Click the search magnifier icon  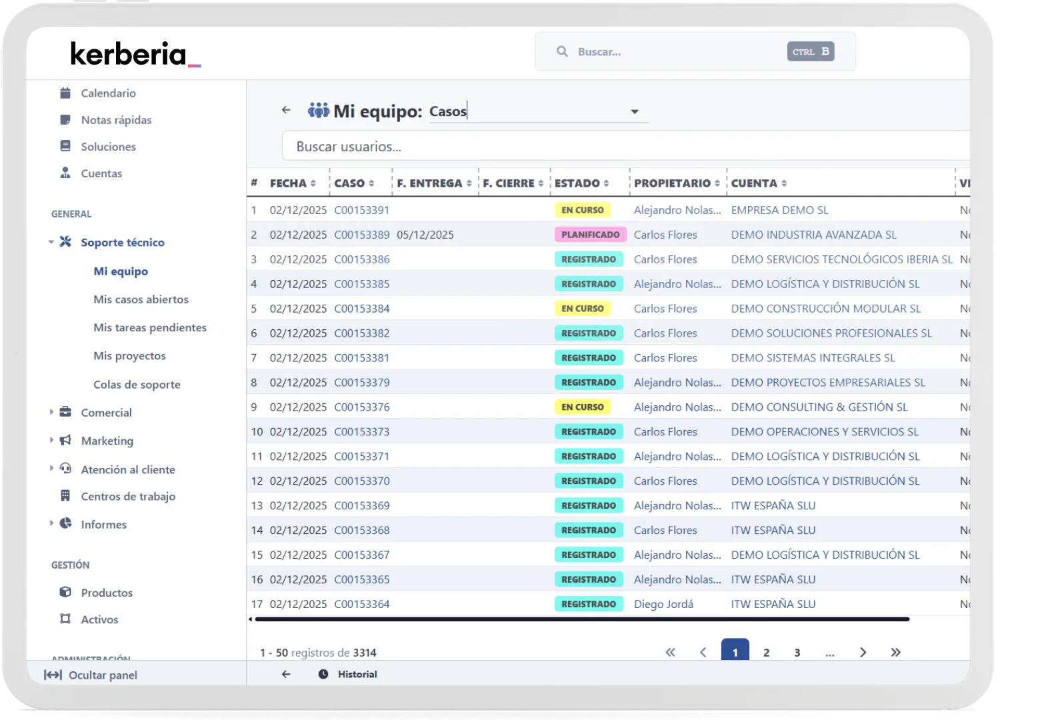coord(563,51)
